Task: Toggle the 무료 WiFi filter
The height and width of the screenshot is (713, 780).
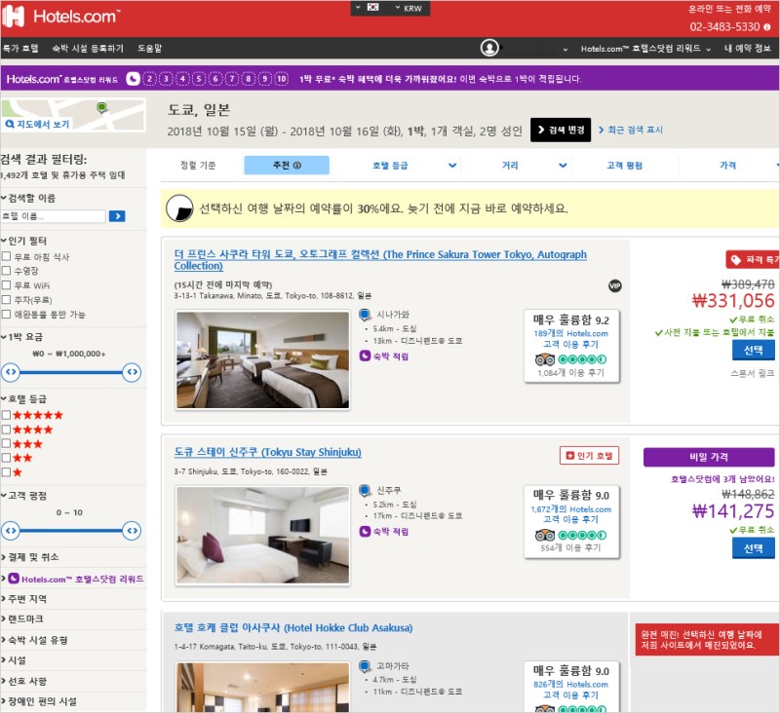Action: click(7, 285)
